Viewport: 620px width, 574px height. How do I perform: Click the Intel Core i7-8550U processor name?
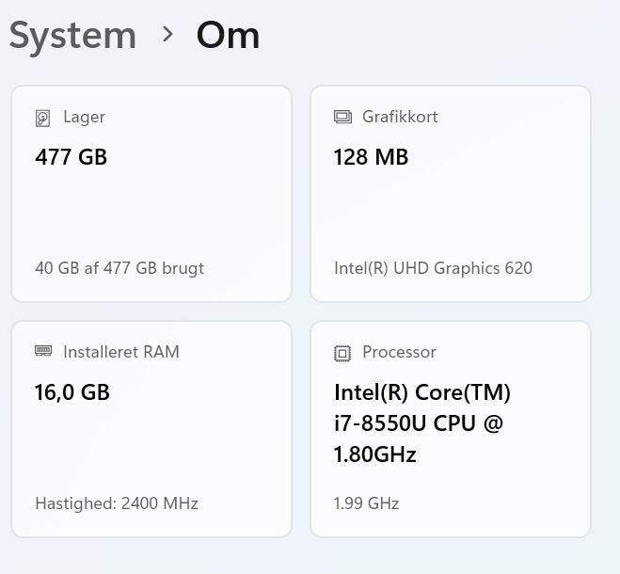[x=421, y=423]
